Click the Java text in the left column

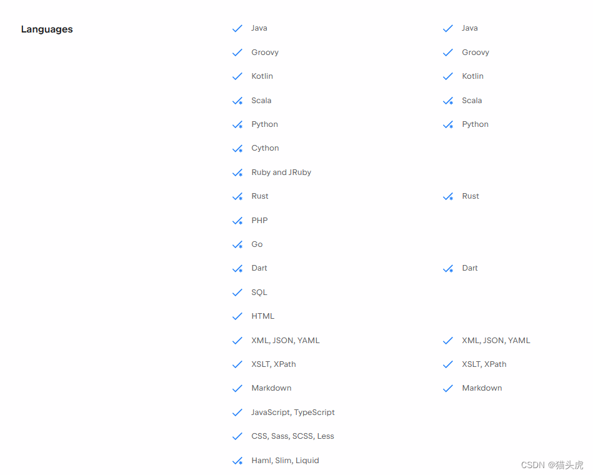[259, 28]
